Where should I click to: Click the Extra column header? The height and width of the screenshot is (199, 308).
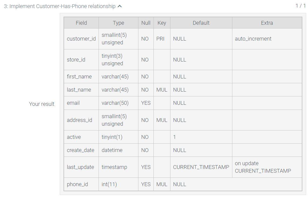tap(267, 23)
